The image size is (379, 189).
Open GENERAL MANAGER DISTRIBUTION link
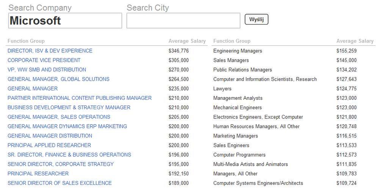tap(50, 136)
